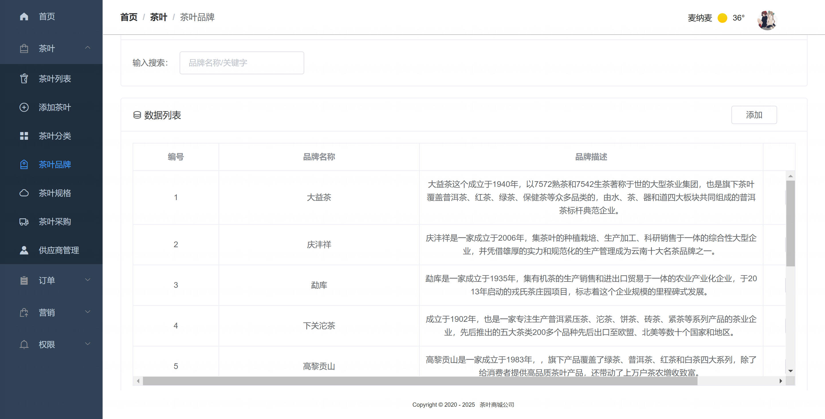
Task: Click the tea category grid icon
Action: click(24, 136)
